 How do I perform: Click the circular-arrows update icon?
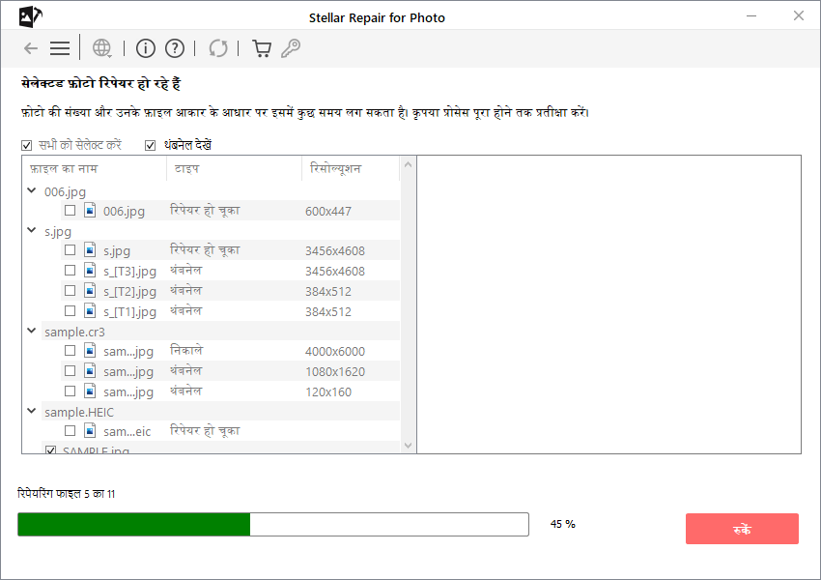click(x=218, y=48)
